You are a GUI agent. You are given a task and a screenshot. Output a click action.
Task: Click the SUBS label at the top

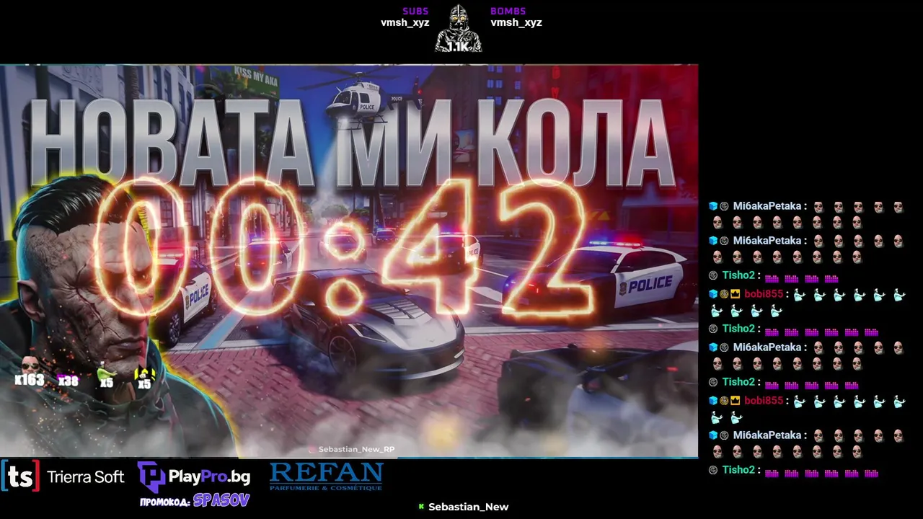click(x=415, y=11)
